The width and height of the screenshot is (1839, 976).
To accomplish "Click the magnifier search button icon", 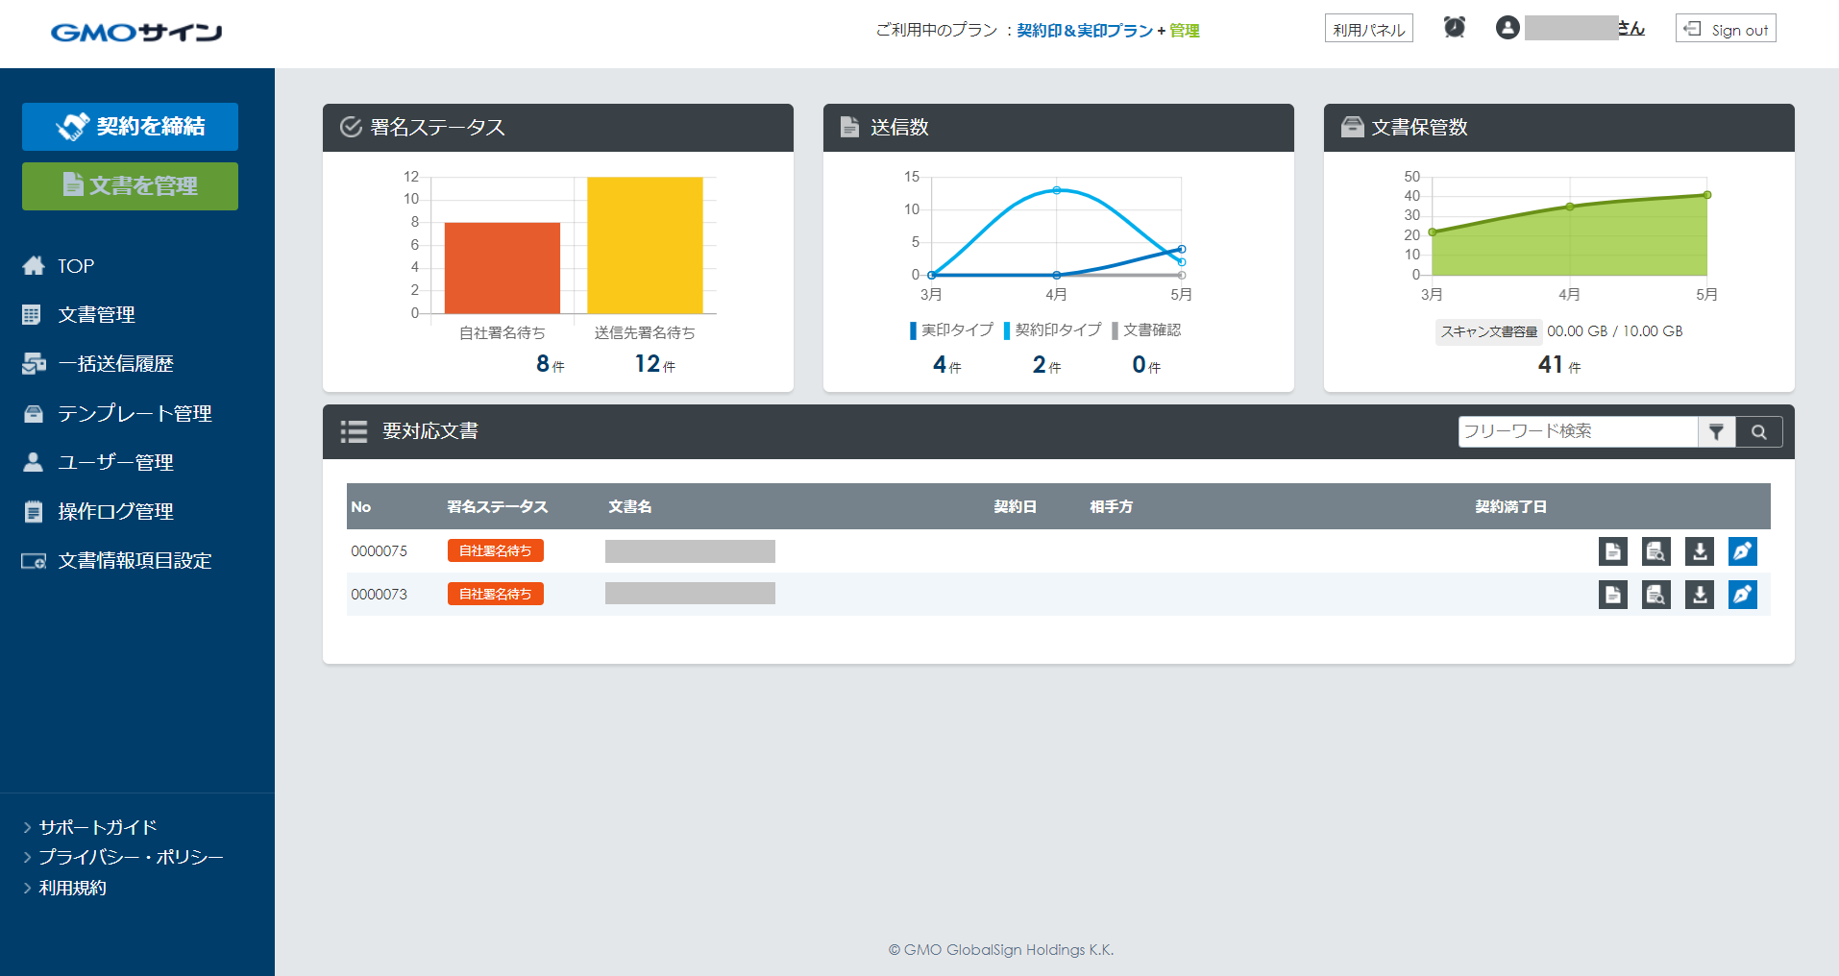I will click(1759, 432).
